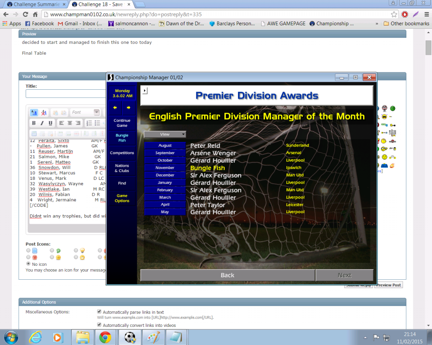Bookmark this page with the star icon
432x345 pixels.
[394, 14]
